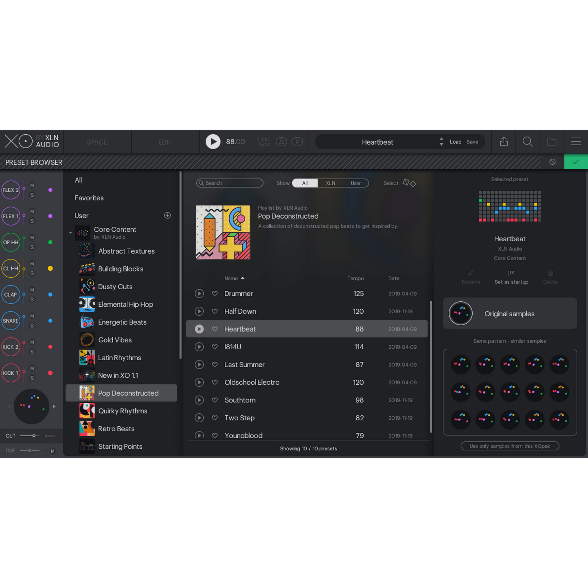Preview the Two Step preset
Image resolution: width=588 pixels, height=588 pixels.
point(199,418)
